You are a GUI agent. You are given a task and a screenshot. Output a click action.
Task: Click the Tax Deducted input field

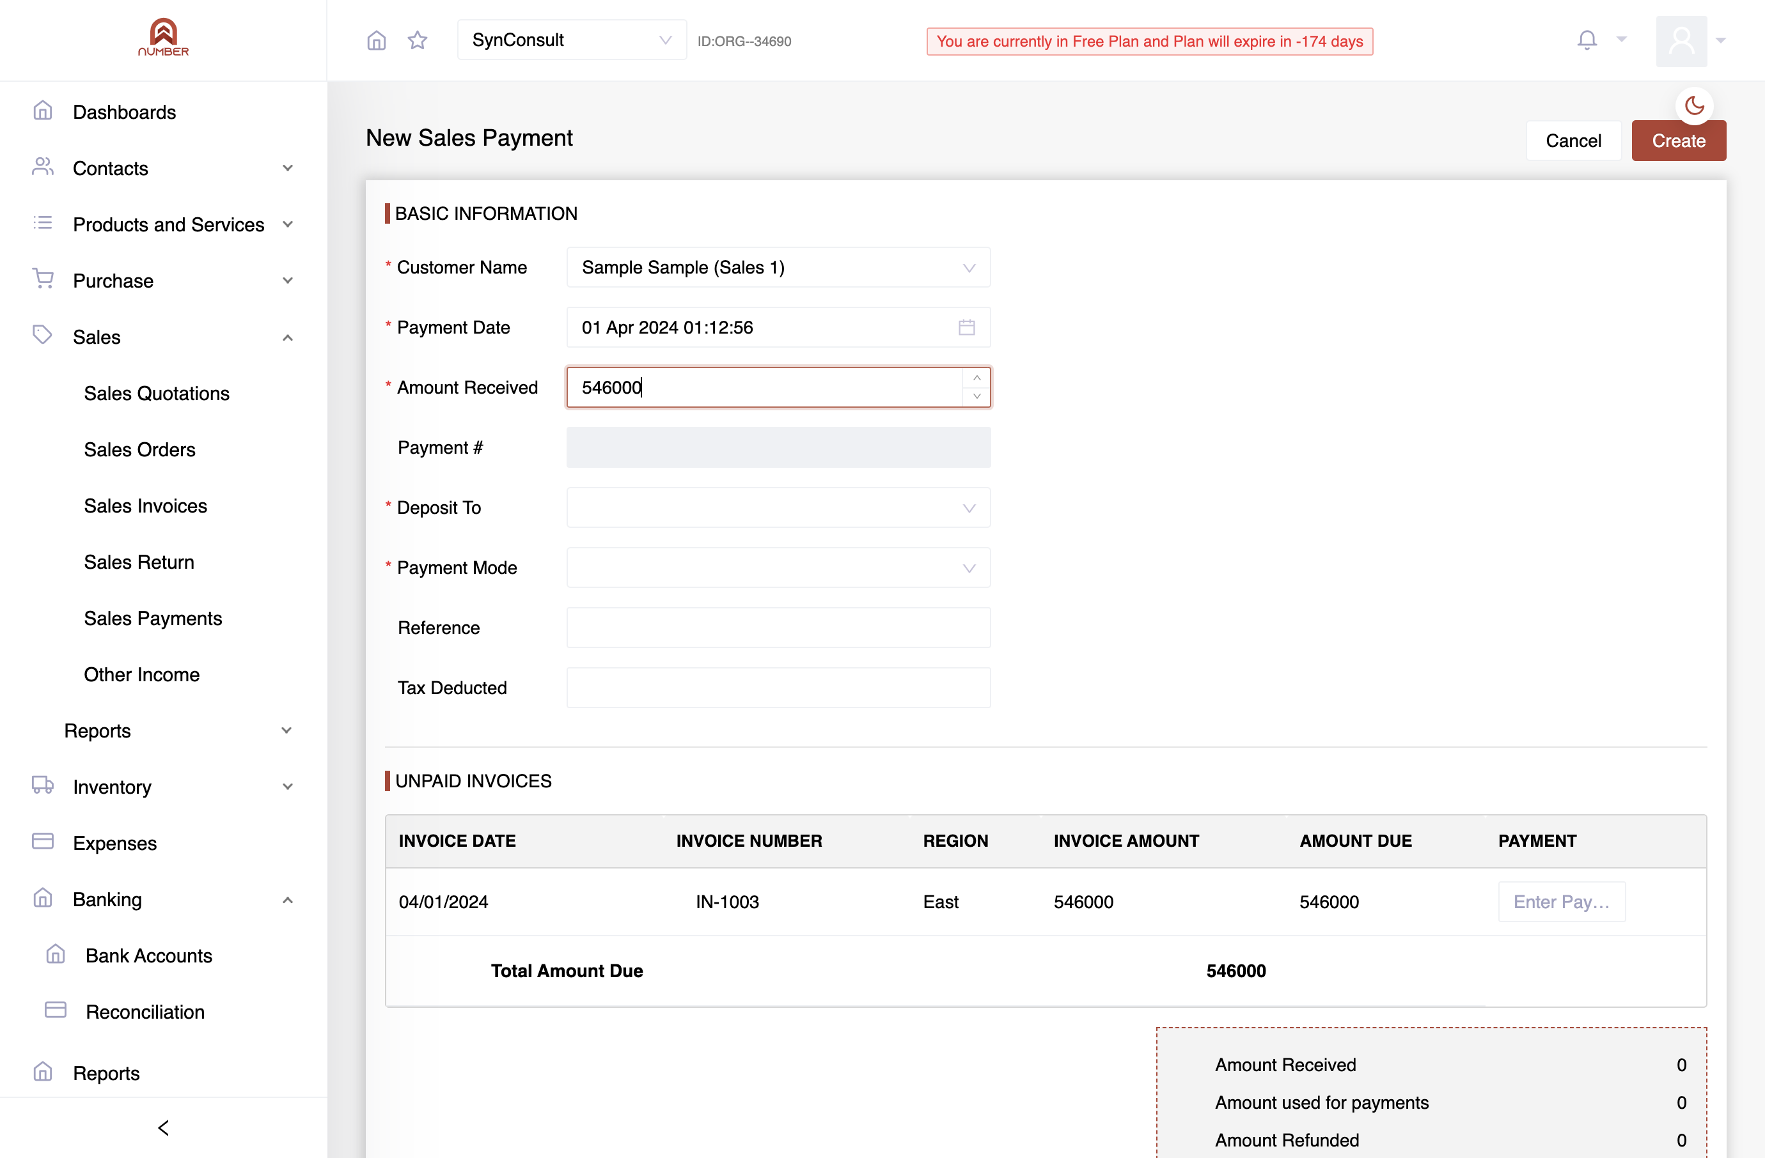coord(778,688)
